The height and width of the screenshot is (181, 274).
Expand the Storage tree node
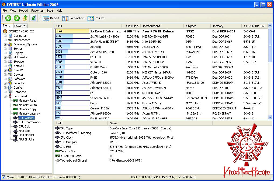click(x=5, y=62)
